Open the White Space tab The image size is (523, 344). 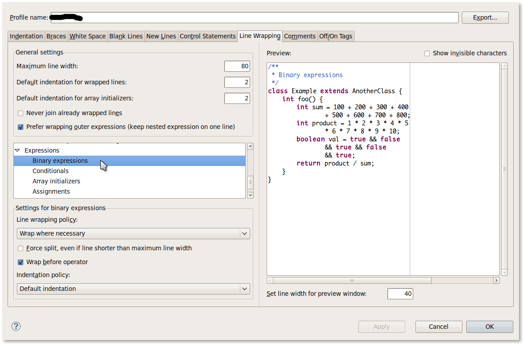[x=87, y=36]
